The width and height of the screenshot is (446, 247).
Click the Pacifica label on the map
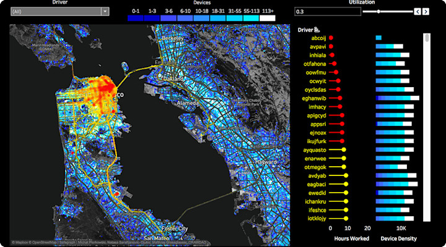coord(69,196)
